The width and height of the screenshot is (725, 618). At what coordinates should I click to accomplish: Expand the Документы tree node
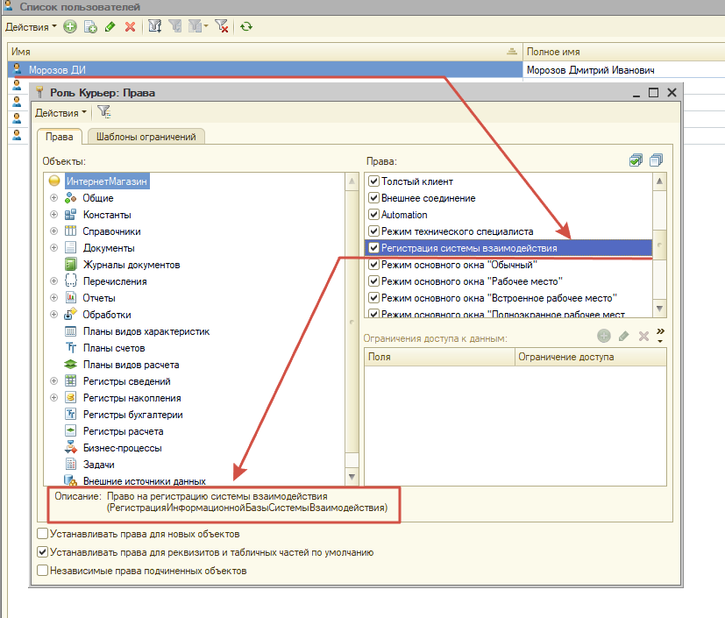pos(54,248)
